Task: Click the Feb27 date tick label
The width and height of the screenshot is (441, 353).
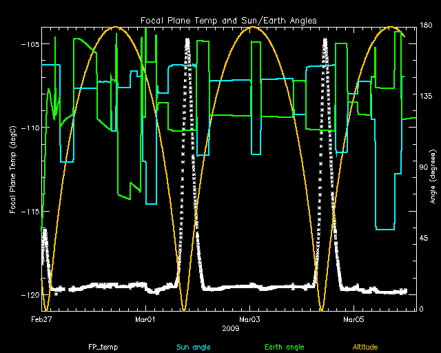Action: tap(41, 320)
